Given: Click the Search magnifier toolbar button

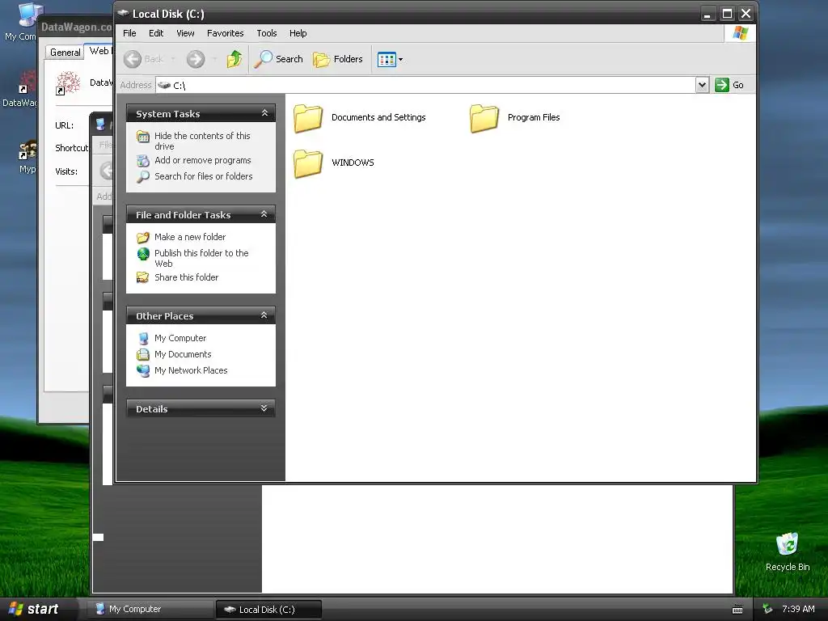Looking at the screenshot, I should click(x=279, y=59).
